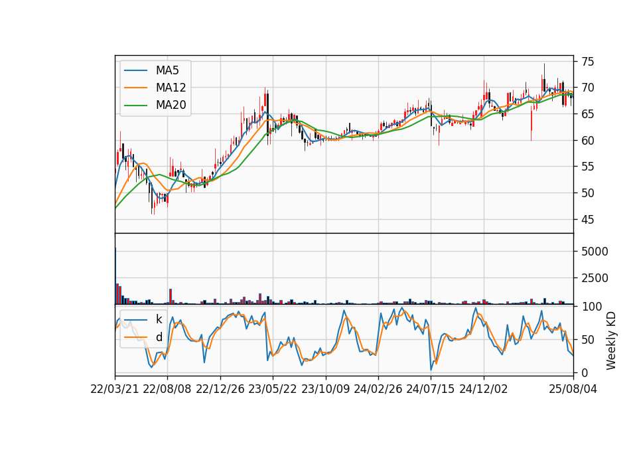Click the 24/02/26 date tick label
Viewport: 637px width, 458px height.
click(x=378, y=389)
